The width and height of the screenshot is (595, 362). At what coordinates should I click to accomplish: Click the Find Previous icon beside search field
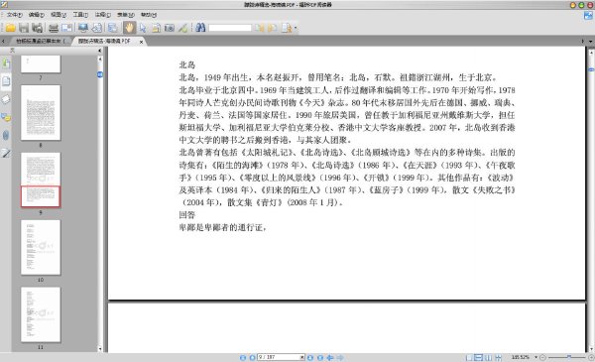pyautogui.click(x=259, y=28)
